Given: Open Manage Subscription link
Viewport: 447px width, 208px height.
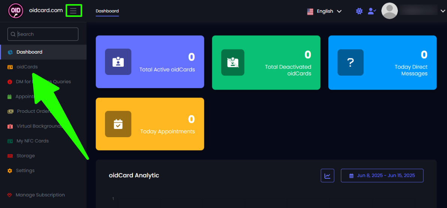Looking at the screenshot, I should [x=40, y=195].
